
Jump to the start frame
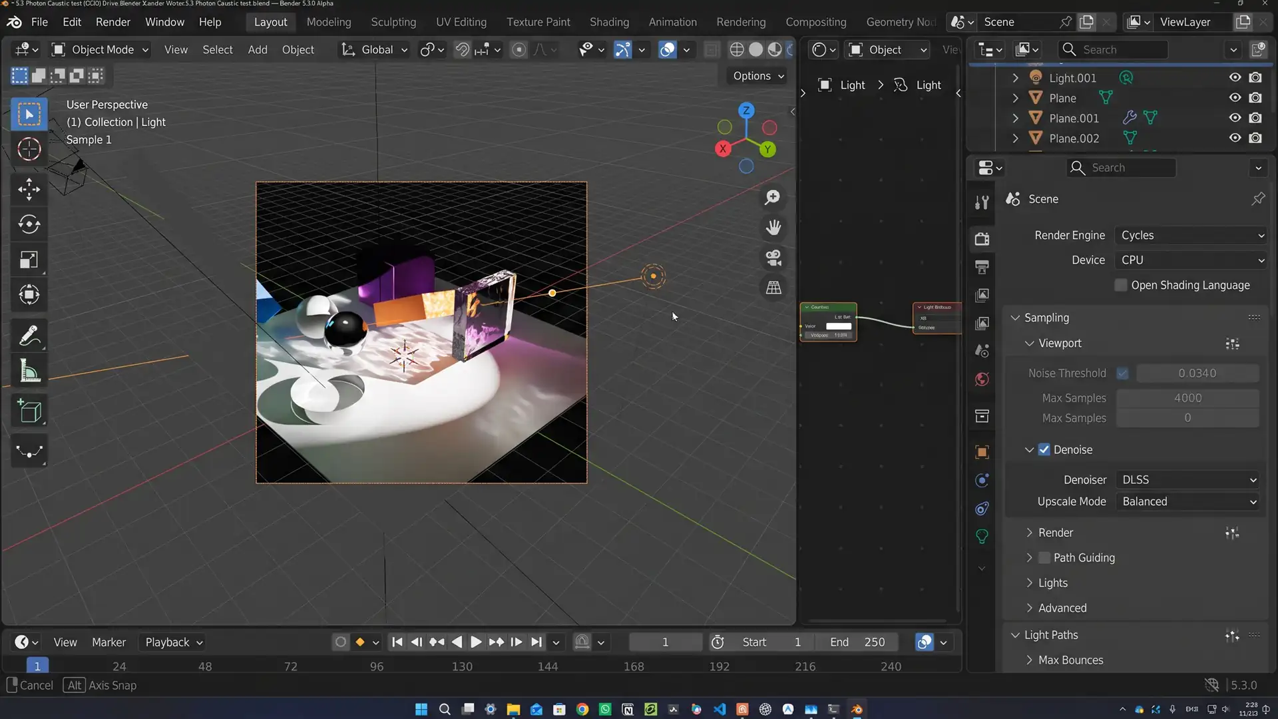click(397, 642)
